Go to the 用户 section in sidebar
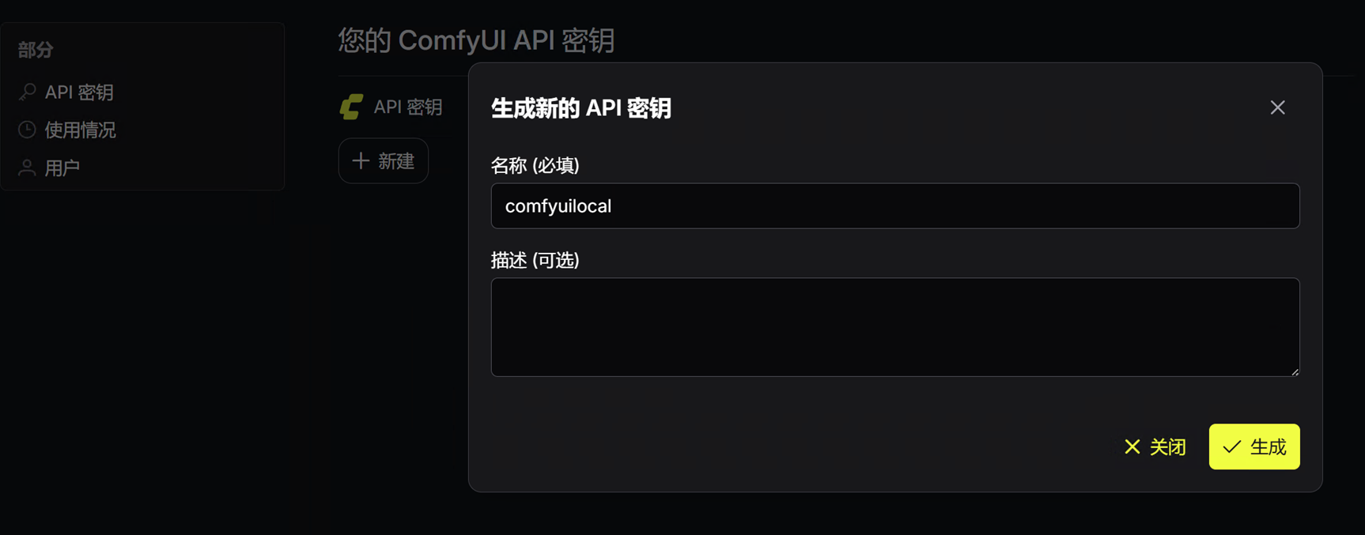This screenshot has width=1365, height=535. coord(62,168)
